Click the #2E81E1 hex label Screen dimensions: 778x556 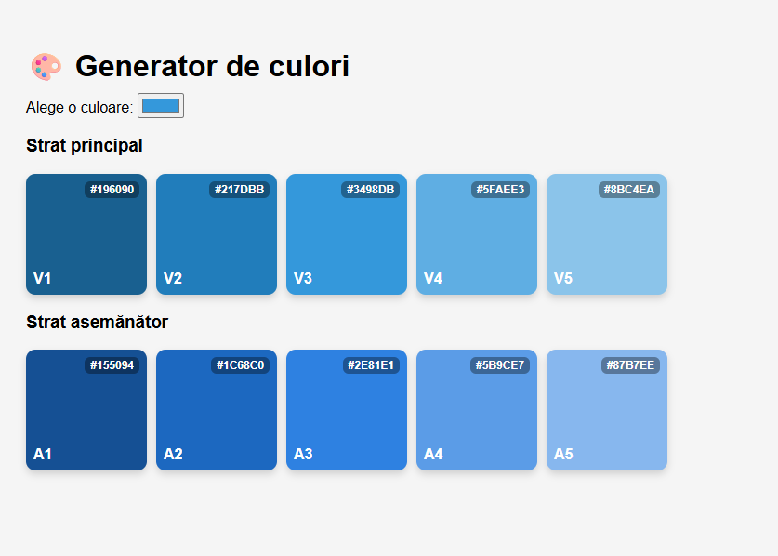[371, 365]
